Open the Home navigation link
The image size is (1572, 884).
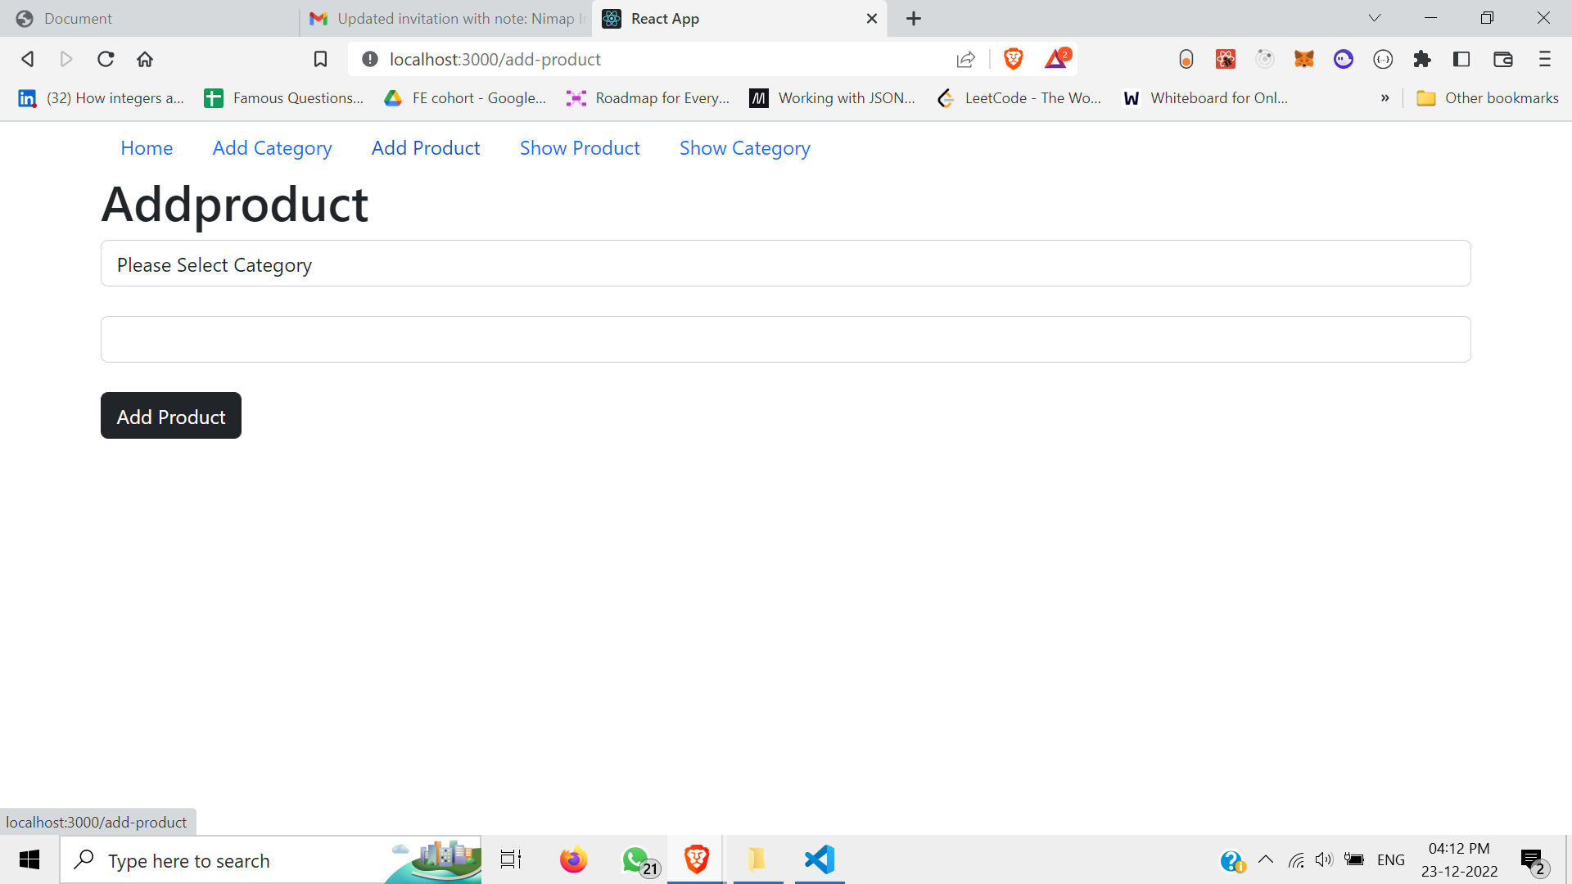click(x=147, y=148)
